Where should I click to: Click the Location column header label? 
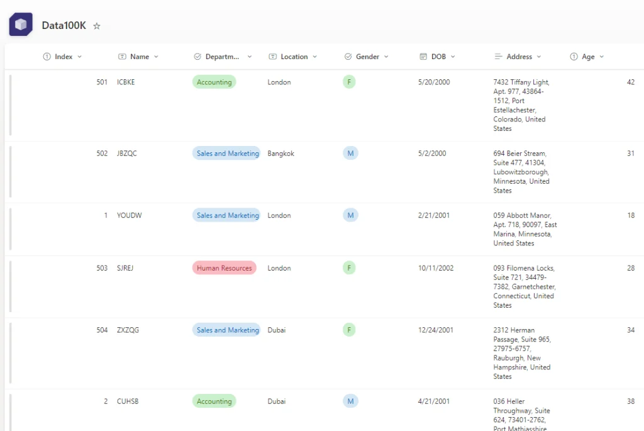point(294,57)
